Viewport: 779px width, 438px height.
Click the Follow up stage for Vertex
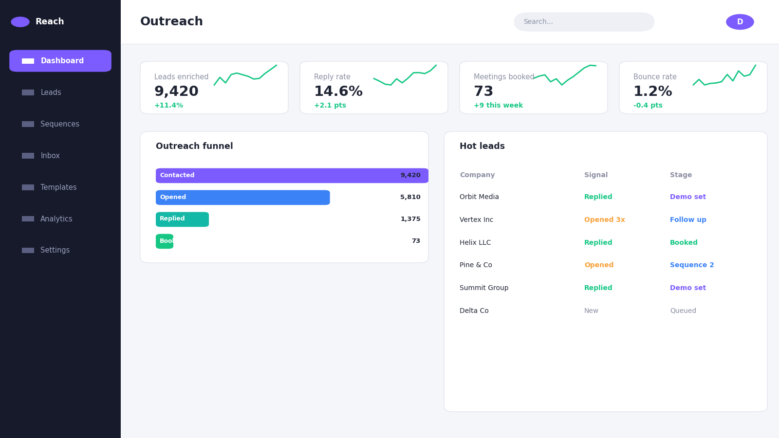coord(688,219)
